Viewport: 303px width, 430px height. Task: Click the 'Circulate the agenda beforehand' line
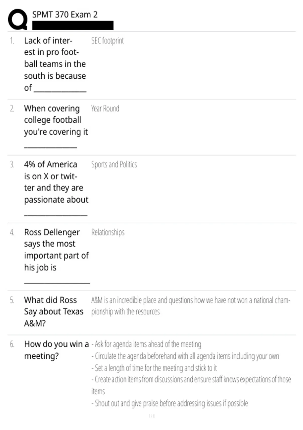pos(185,356)
